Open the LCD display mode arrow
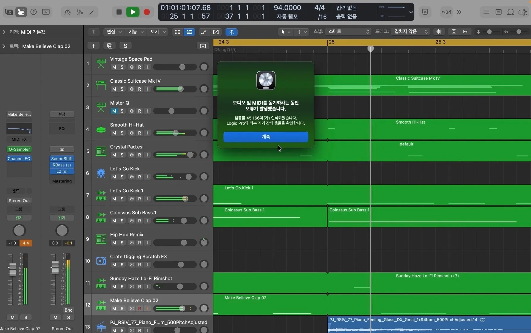 point(411,12)
